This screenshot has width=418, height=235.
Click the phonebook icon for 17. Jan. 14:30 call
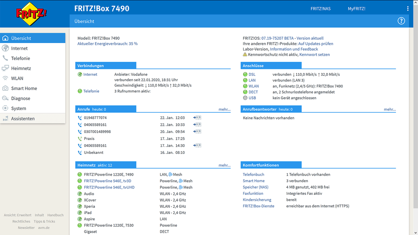tap(197, 145)
